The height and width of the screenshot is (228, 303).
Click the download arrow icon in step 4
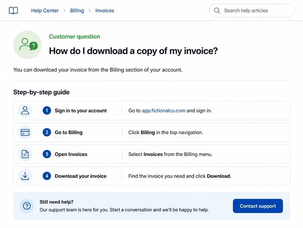pos(25,176)
